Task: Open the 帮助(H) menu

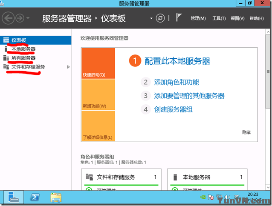Action: 257,18
